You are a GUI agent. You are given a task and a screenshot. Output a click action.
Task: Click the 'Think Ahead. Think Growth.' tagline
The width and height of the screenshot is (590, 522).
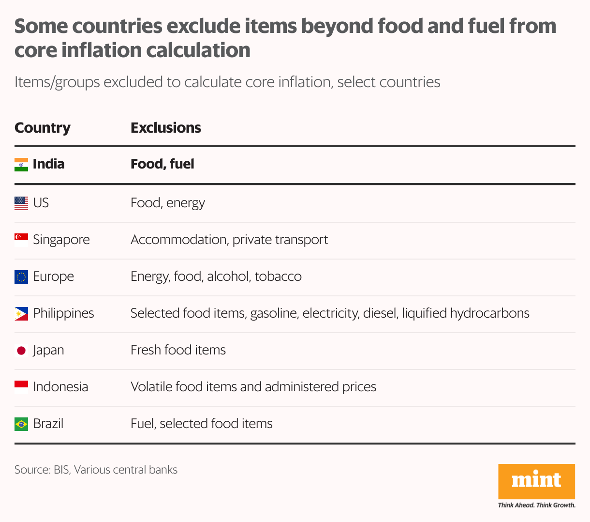[536, 505]
